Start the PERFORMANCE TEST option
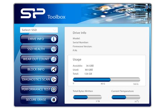The image size is (165, 110). point(39,90)
